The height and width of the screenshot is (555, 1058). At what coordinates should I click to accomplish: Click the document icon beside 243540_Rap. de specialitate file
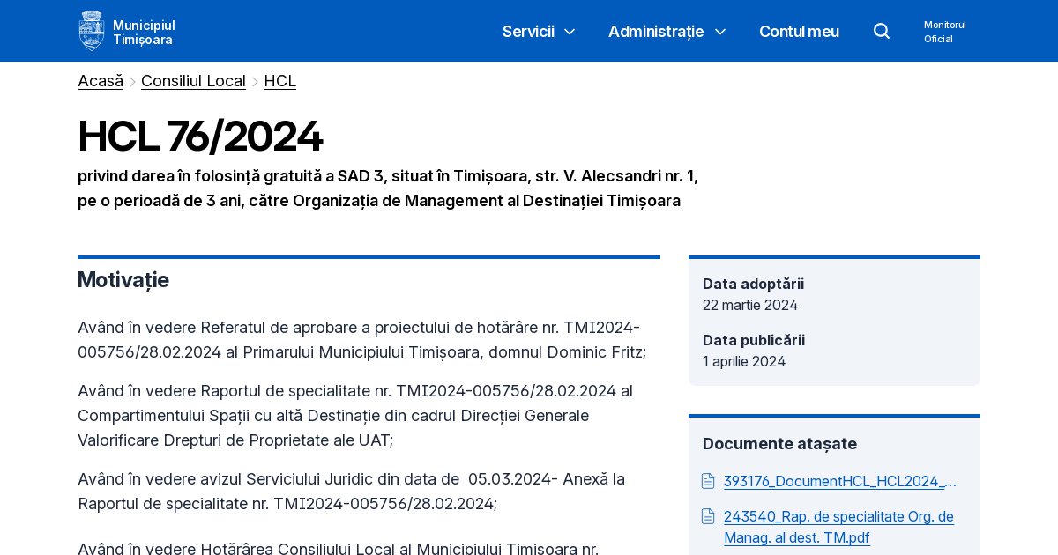click(708, 516)
